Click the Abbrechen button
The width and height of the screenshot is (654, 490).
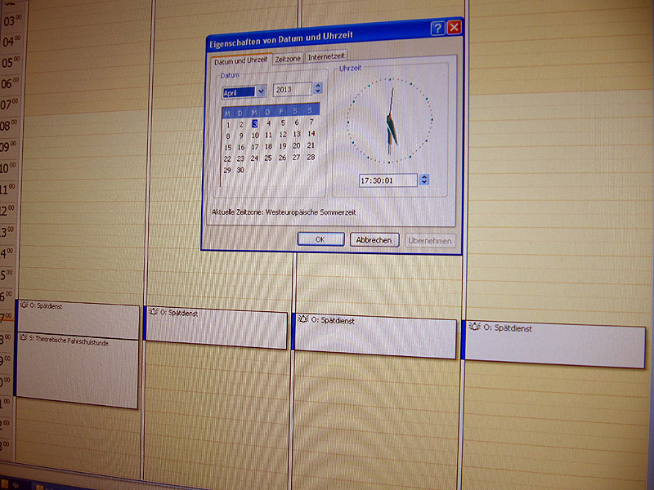(374, 240)
